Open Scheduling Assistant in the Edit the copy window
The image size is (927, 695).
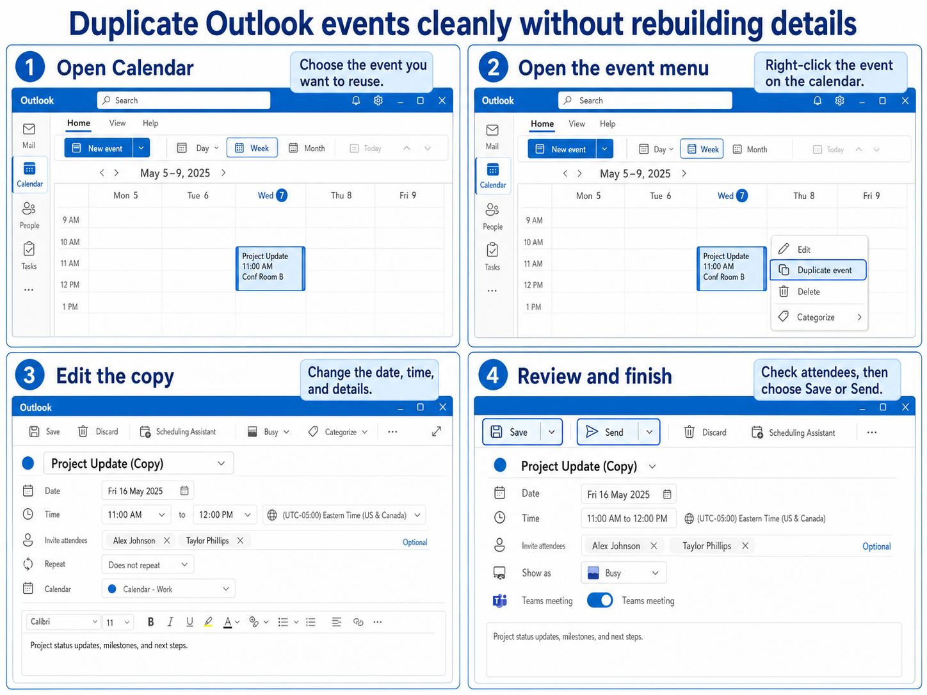click(178, 432)
